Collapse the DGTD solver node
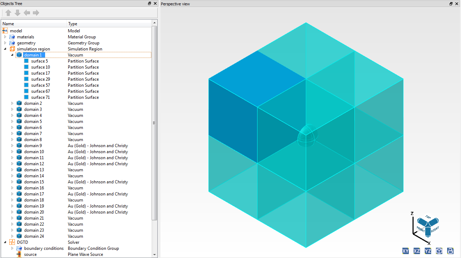461x258 pixels. coord(5,242)
